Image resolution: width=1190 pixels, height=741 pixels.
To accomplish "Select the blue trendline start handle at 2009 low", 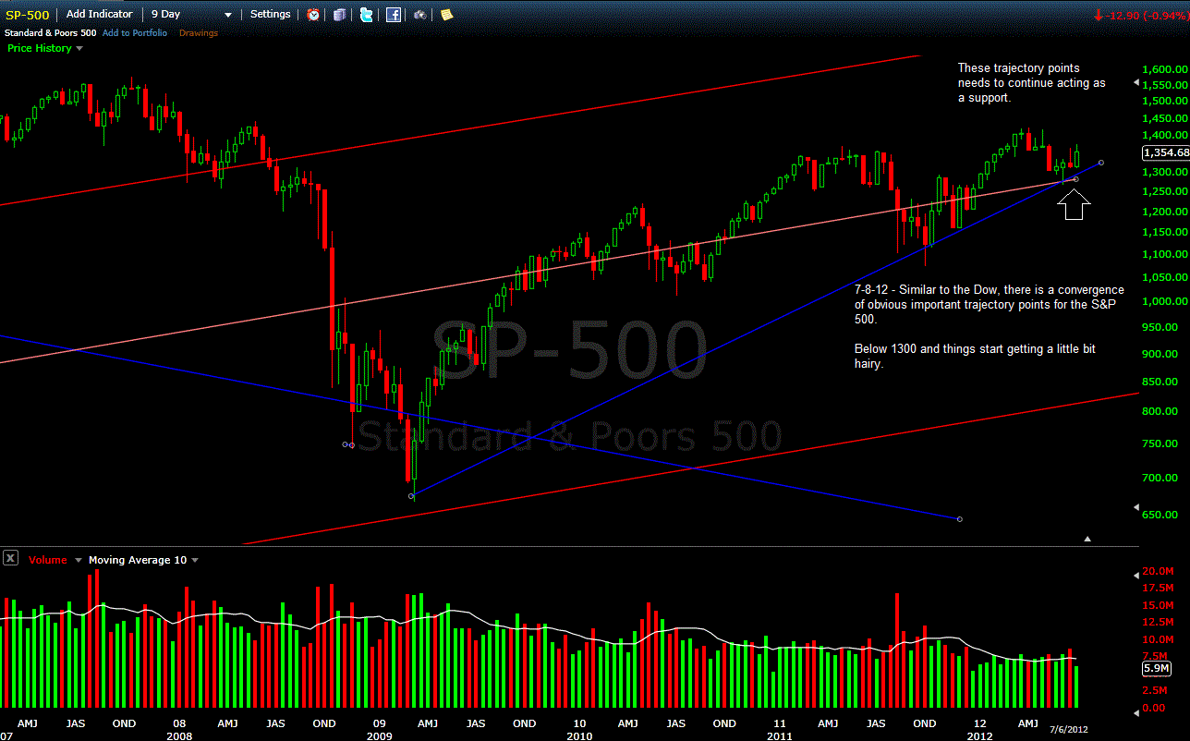I will pos(411,497).
